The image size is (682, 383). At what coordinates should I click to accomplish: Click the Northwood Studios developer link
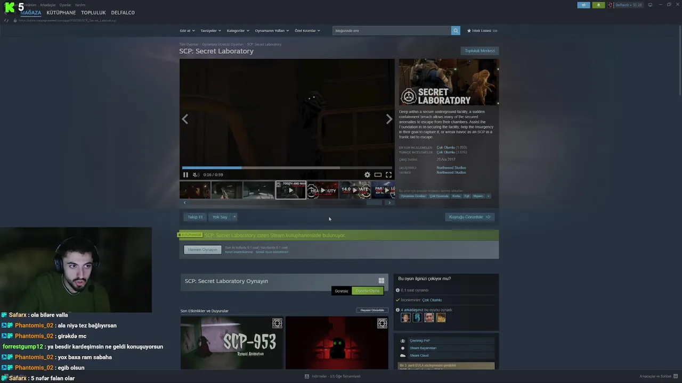tap(451, 168)
